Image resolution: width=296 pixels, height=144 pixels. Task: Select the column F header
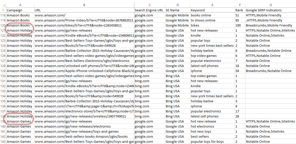point(240,5)
